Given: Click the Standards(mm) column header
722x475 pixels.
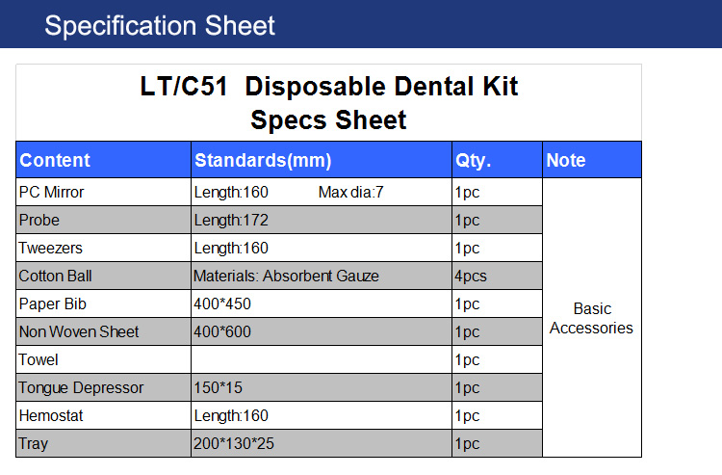Looking at the screenshot, I should pyautogui.click(x=322, y=160).
